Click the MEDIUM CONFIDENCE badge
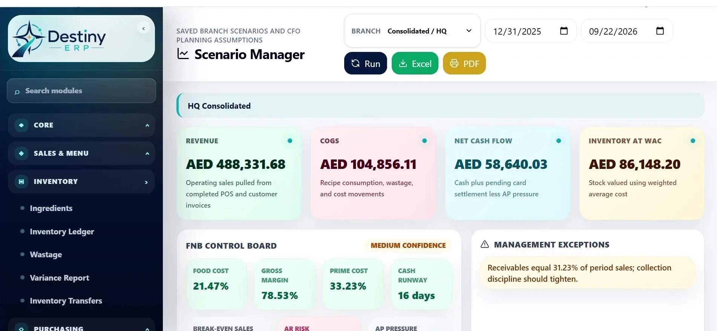The width and height of the screenshot is (717, 331). [x=408, y=246]
